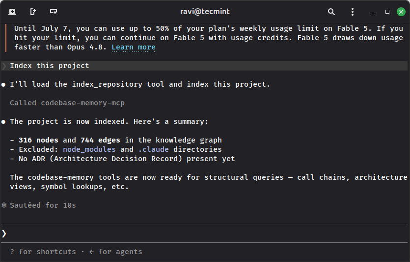Open a new terminal tab
The image size is (410, 262).
coord(12,12)
